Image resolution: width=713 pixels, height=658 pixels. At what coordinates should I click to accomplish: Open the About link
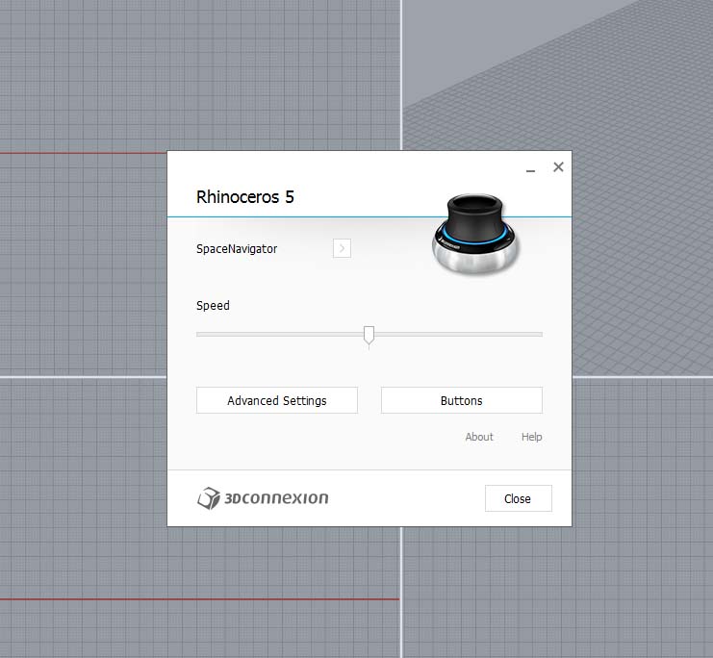pos(479,437)
